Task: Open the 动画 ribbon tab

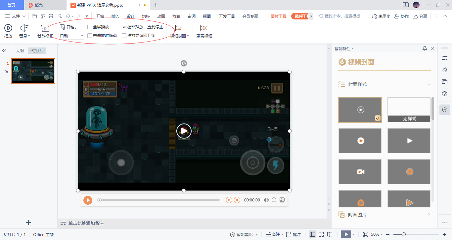Action: tap(161, 16)
